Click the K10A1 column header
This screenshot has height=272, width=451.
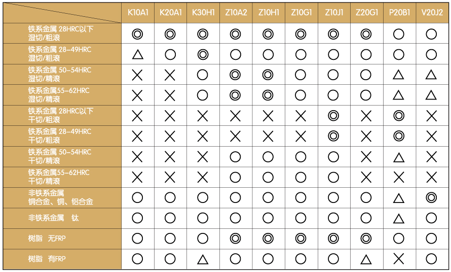137,13
